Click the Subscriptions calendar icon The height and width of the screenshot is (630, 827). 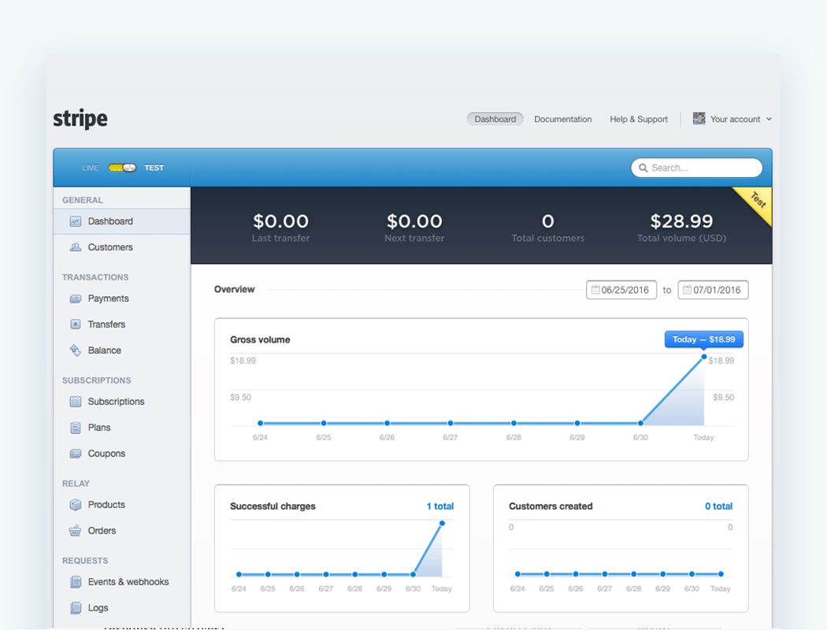[x=76, y=402]
